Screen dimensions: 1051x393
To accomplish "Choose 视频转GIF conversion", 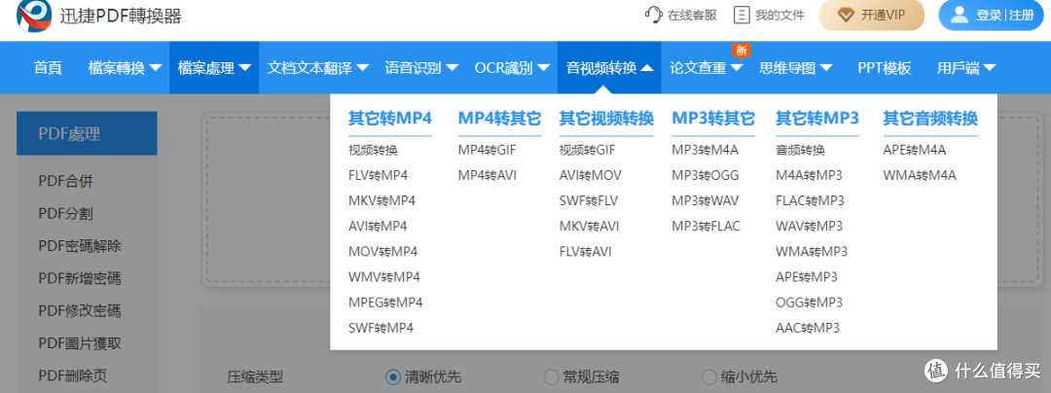I will [587, 150].
